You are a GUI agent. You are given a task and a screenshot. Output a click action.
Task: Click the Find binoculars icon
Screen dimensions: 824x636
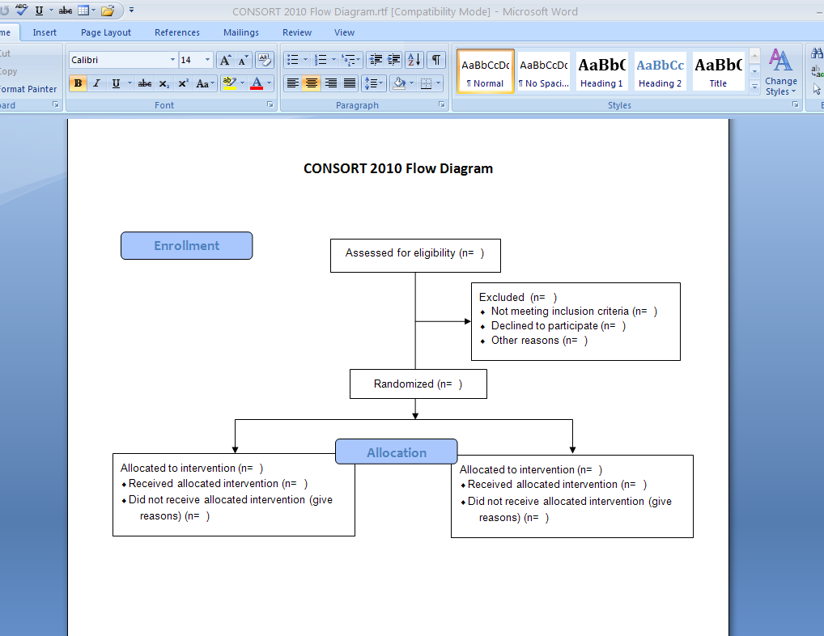point(817,53)
